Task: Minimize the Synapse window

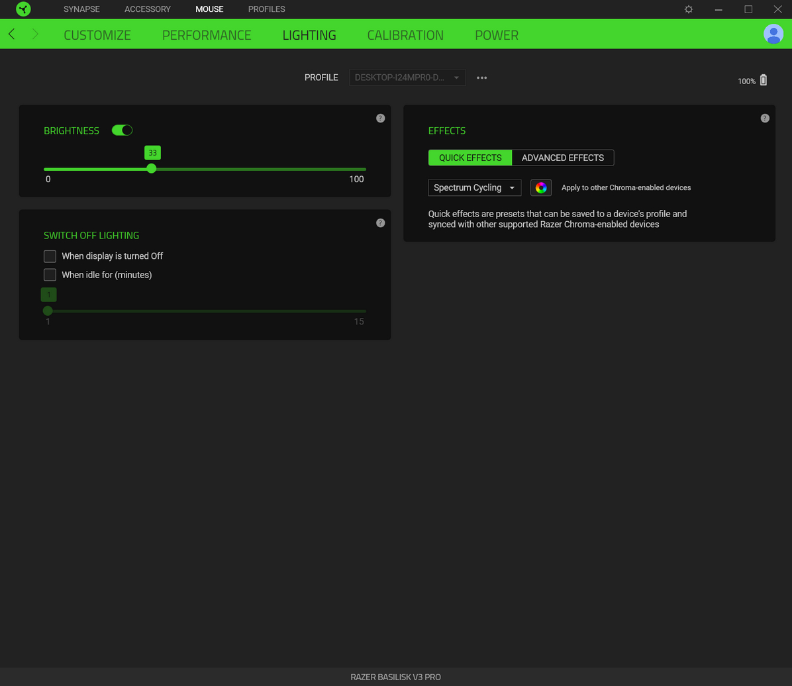Action: tap(718, 9)
